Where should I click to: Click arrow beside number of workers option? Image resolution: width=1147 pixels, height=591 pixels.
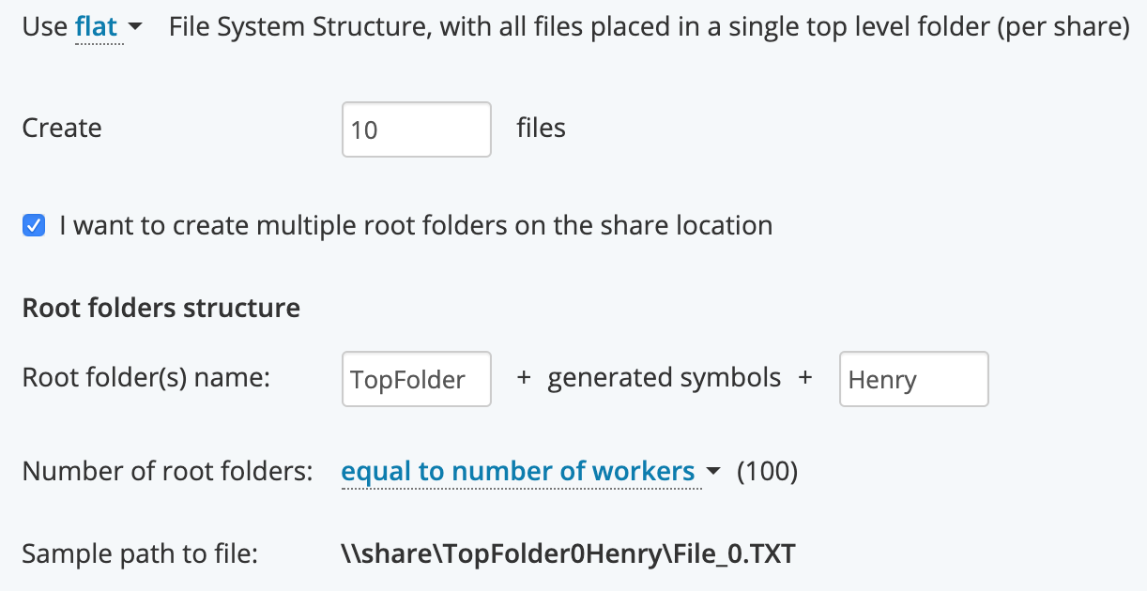(x=712, y=472)
